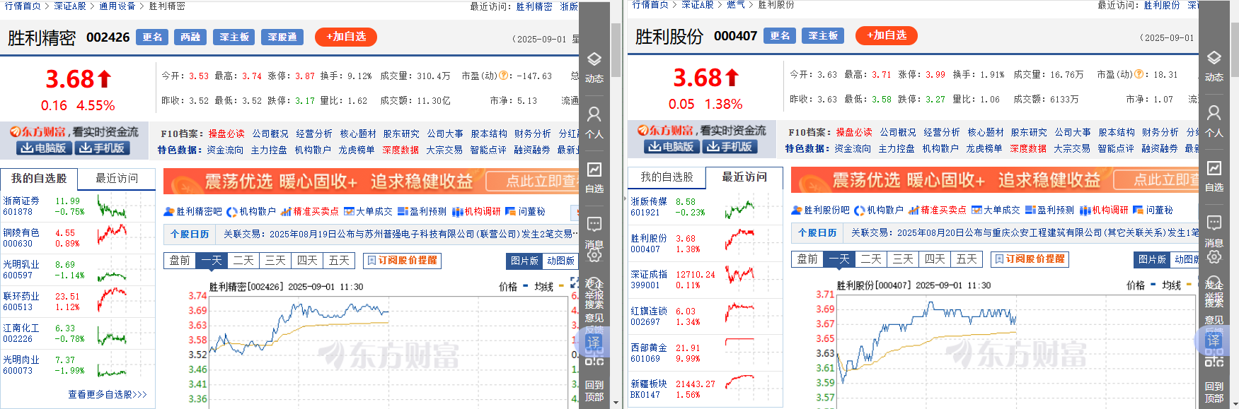The height and width of the screenshot is (409, 1239).
Task: Switch to 我的自选股 tab in right window
Action: coord(667,177)
